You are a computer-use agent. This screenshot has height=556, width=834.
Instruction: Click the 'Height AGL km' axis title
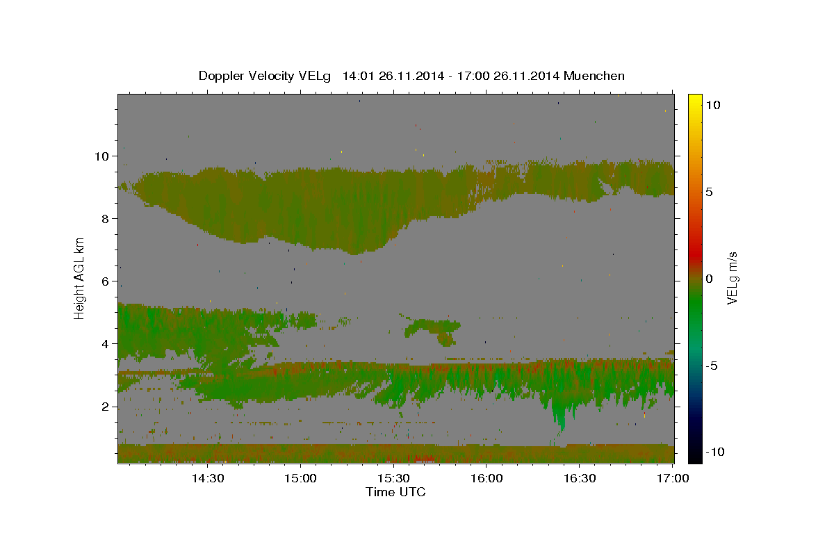(x=80, y=278)
